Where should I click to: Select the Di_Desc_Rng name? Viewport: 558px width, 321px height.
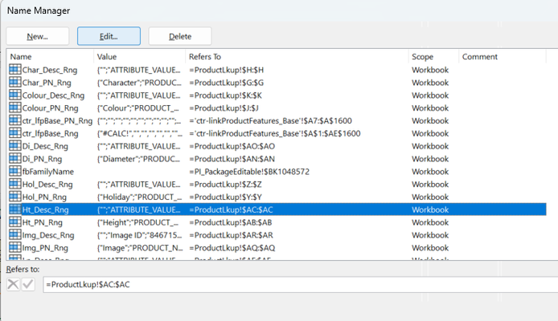45,146
